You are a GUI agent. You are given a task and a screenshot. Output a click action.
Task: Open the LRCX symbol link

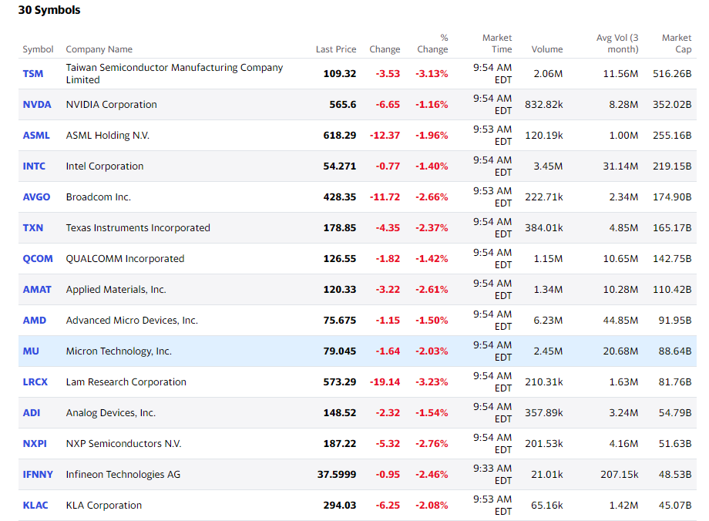35,382
